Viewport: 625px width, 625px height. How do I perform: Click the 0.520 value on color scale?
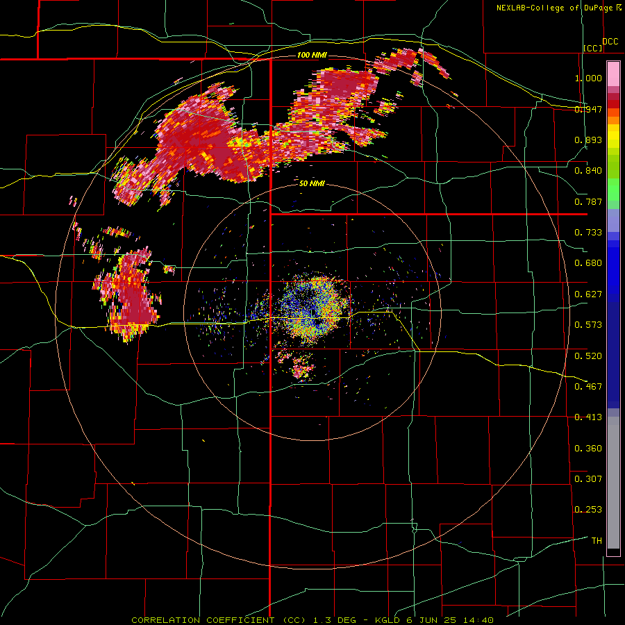tap(588, 356)
